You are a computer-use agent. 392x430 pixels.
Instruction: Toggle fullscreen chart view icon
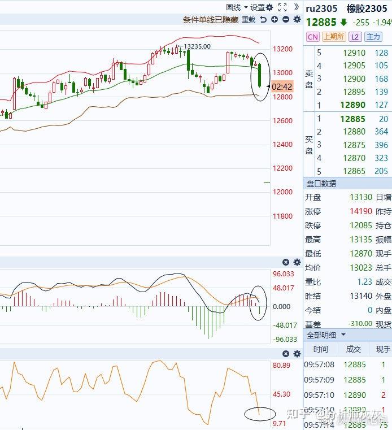point(282,7)
